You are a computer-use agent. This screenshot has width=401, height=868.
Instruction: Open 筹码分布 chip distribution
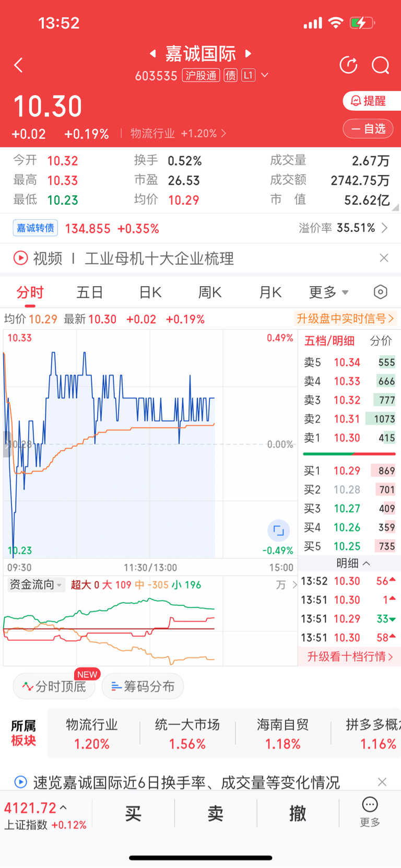pos(143,686)
